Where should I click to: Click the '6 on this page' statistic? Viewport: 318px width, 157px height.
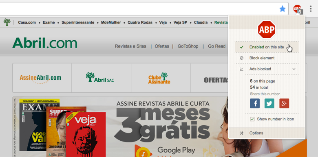point(263,81)
